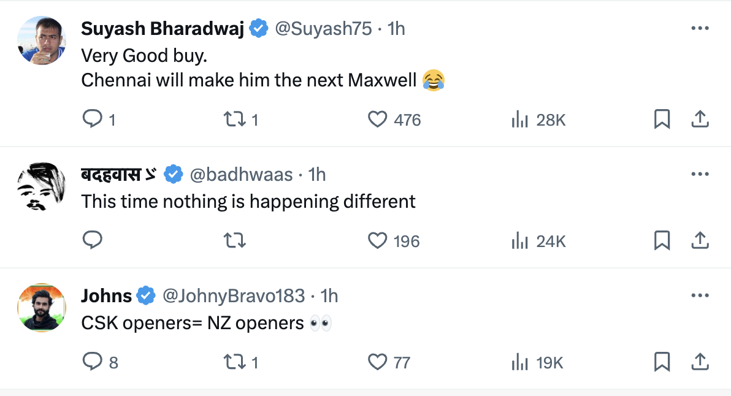Screen dimensions: 731x396
Task: Like the tweet with 476 likes
Action: (378, 119)
